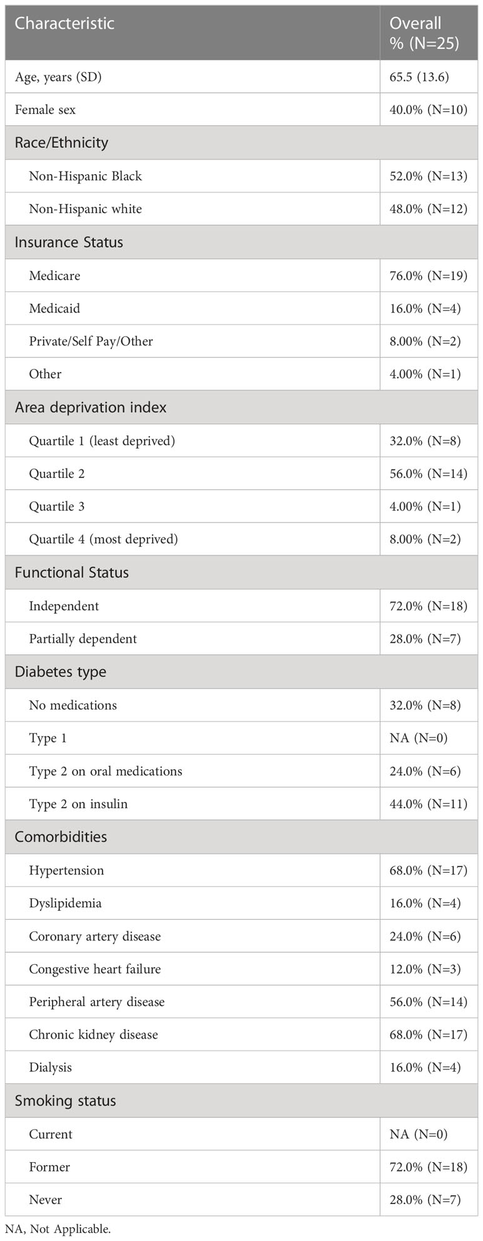This screenshot has height=1241, width=483.
Task: Select the Female sex row label
Action: [45, 110]
